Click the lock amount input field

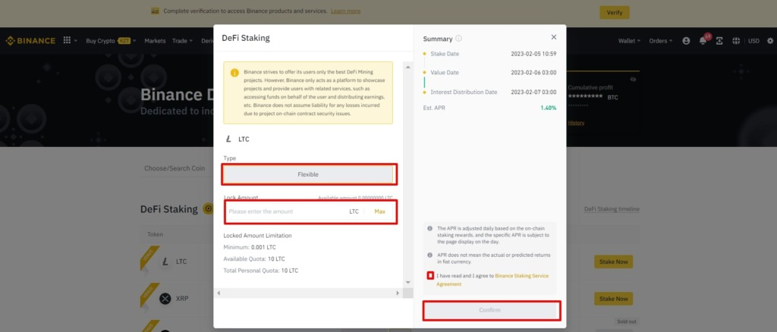285,211
